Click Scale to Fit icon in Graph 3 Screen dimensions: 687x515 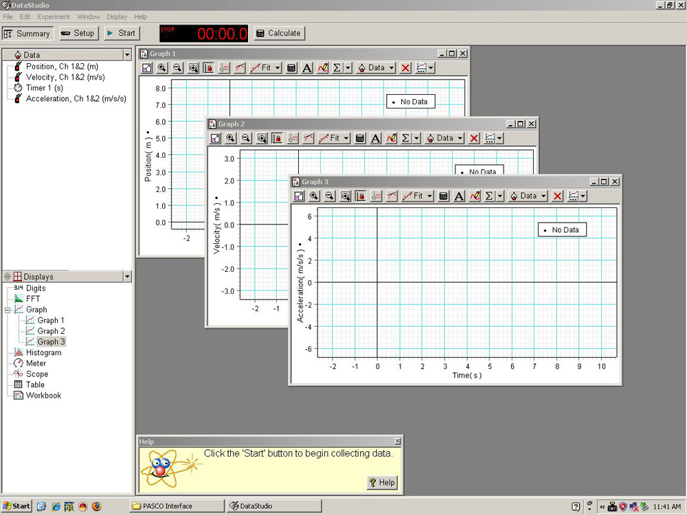tap(299, 196)
